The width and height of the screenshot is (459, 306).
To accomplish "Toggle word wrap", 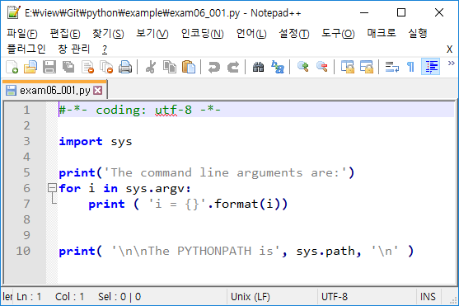I will [392, 67].
